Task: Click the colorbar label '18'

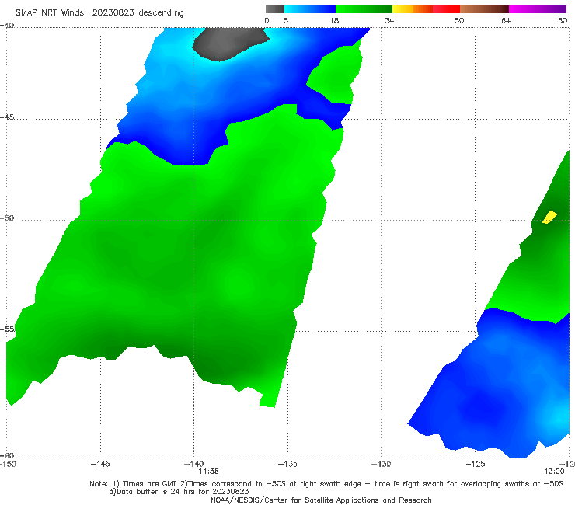Action: tap(334, 20)
